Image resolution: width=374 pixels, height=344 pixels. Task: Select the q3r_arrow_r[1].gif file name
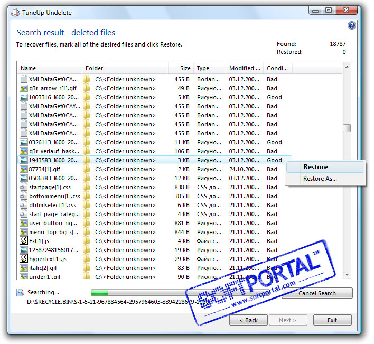53,88
